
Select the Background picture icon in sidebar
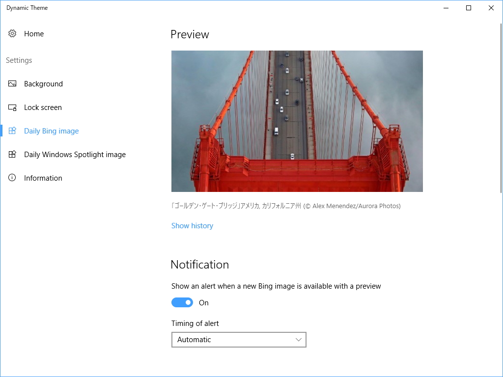coord(12,83)
